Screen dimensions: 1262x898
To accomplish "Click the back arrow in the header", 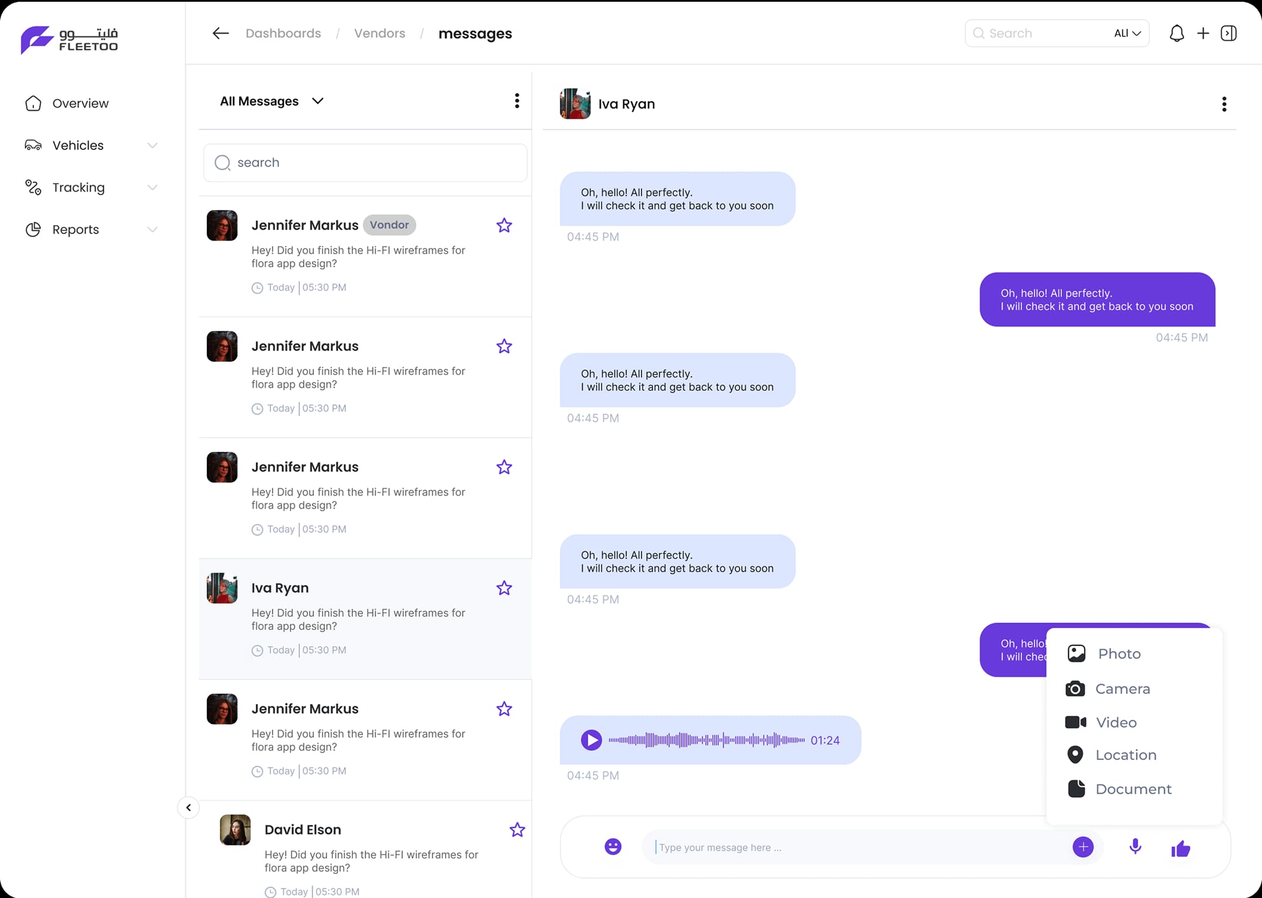I will click(x=220, y=33).
